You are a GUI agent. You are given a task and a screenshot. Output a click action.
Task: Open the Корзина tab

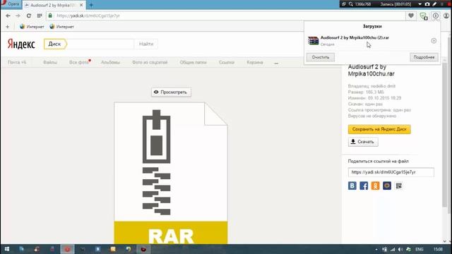(x=255, y=62)
